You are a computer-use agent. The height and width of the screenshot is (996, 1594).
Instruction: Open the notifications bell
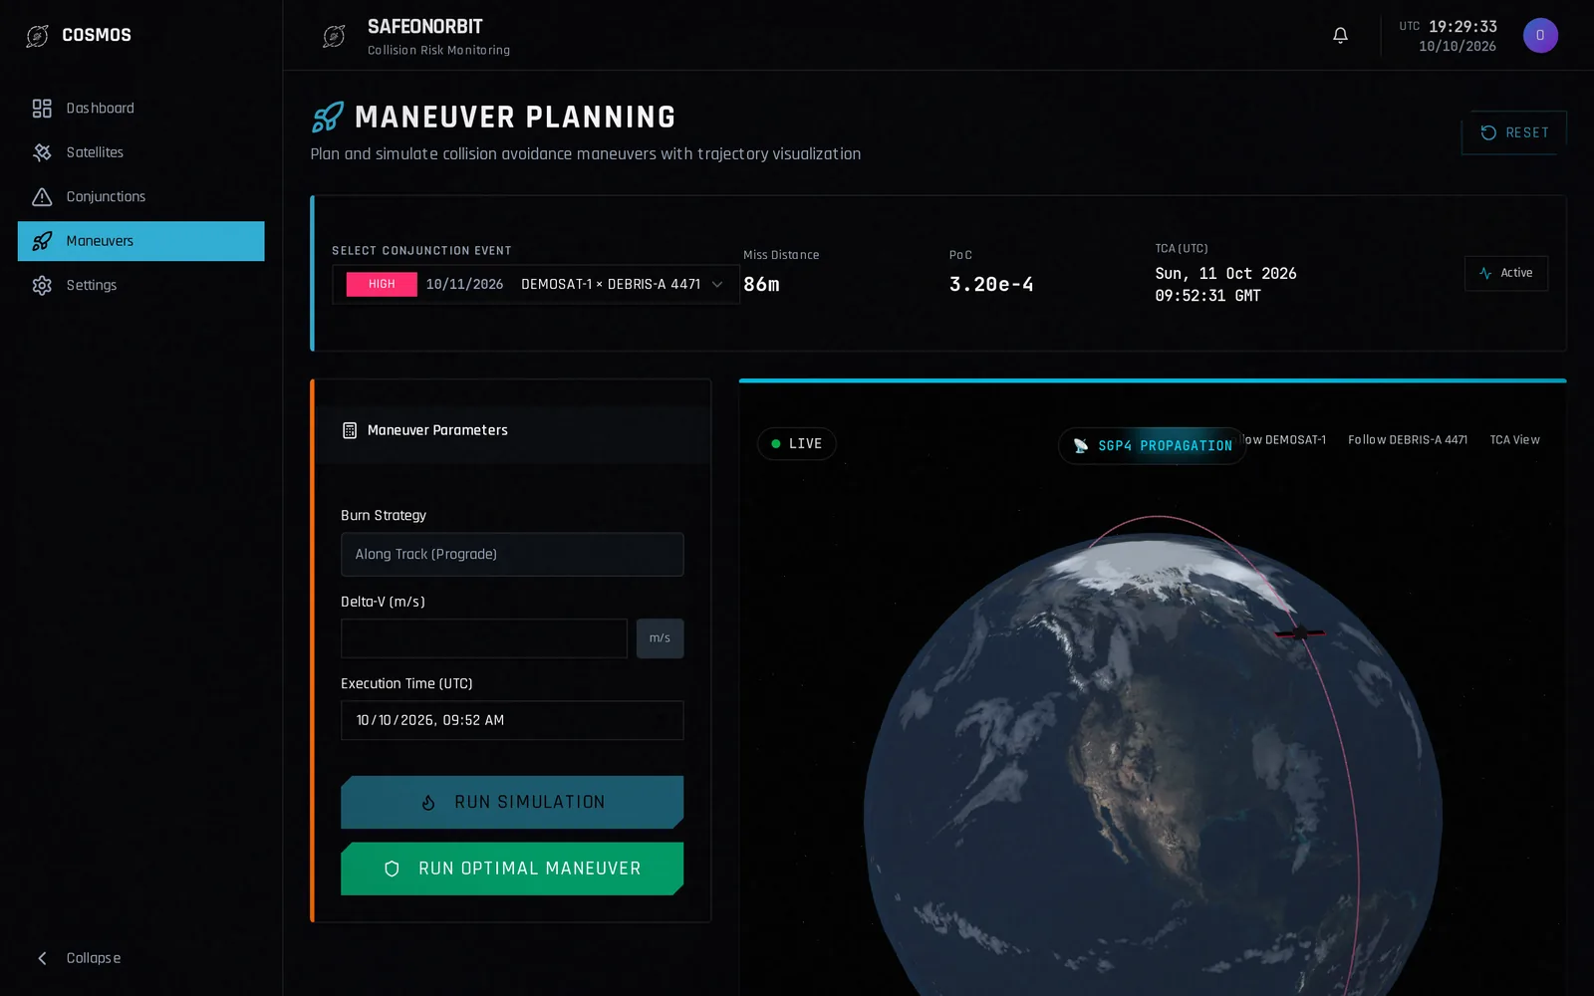tap(1340, 36)
